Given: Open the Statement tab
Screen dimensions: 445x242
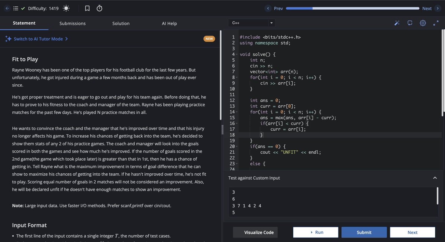Looking at the screenshot, I should (24, 23).
